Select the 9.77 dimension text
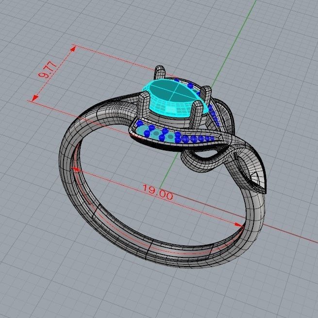The width and height of the screenshot is (318, 318). 48,70
